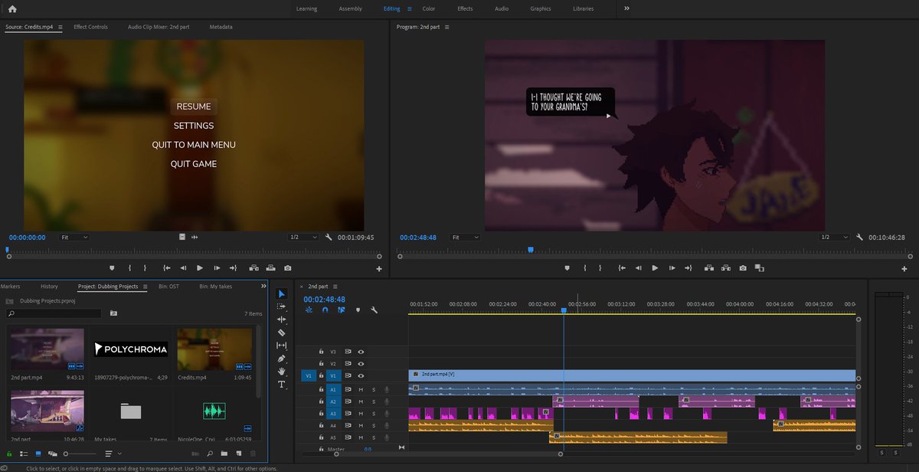919x472 pixels.
Task: Toggle project writable lock icon
Action: tap(9, 454)
